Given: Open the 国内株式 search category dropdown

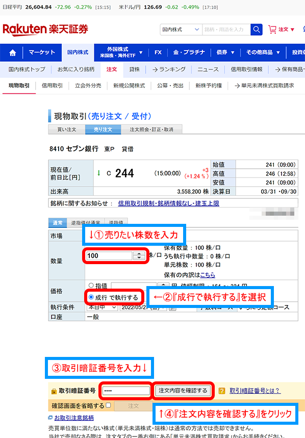Looking at the screenshot, I should [181, 30].
